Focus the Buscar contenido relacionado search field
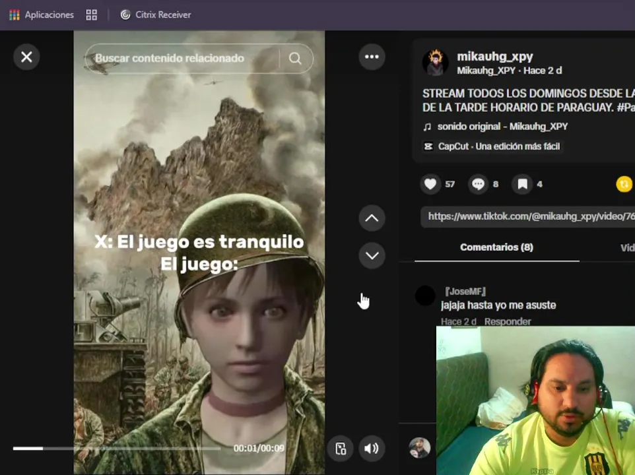The height and width of the screenshot is (475, 635). tap(199, 58)
